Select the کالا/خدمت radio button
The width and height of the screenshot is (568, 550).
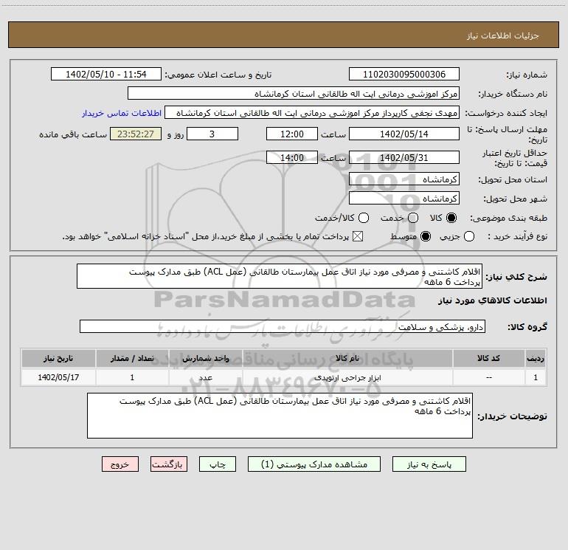(364, 218)
